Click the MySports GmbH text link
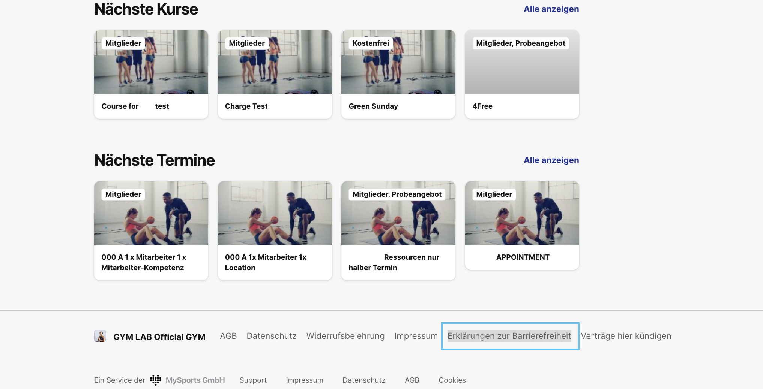This screenshot has height=389, width=763. (x=195, y=380)
